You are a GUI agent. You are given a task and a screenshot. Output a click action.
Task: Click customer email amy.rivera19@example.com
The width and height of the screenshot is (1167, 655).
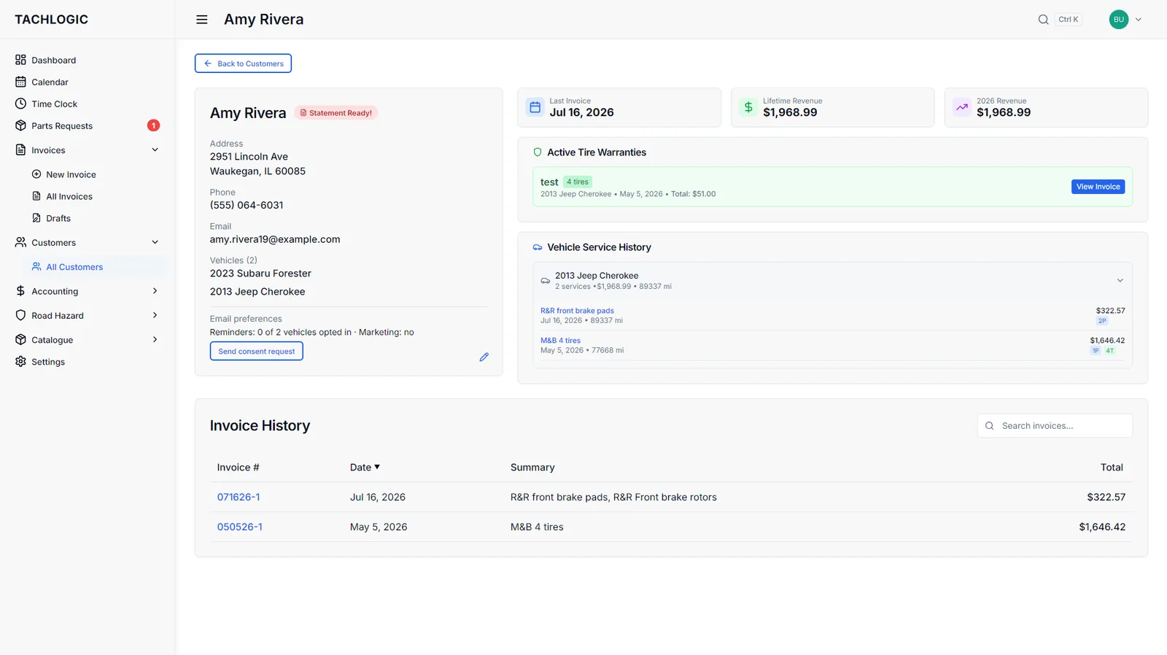click(275, 239)
